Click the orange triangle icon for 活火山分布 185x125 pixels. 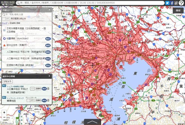click(4, 45)
